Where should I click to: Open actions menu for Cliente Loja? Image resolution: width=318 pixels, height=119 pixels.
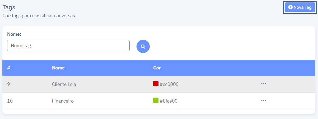click(264, 84)
